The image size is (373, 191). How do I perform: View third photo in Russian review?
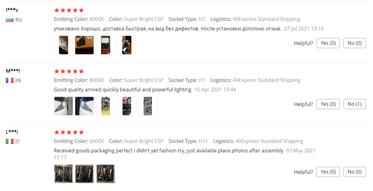pyautogui.click(x=106, y=45)
